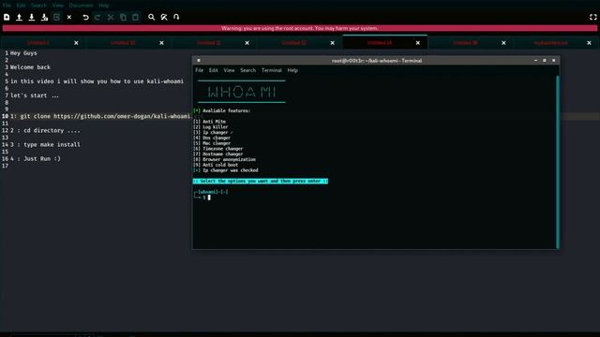
Task: Click the 'Welcome back' line
Action: (30, 67)
